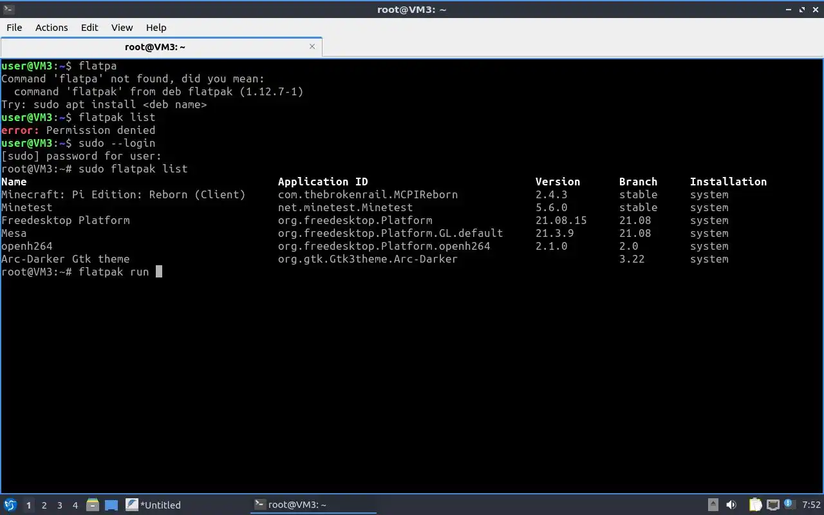This screenshot has width=824, height=515.
Task: Open the volume control speaker icon
Action: point(731,505)
